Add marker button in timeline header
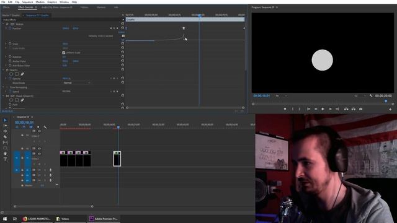The width and height of the screenshot is (397, 223). point(38,127)
